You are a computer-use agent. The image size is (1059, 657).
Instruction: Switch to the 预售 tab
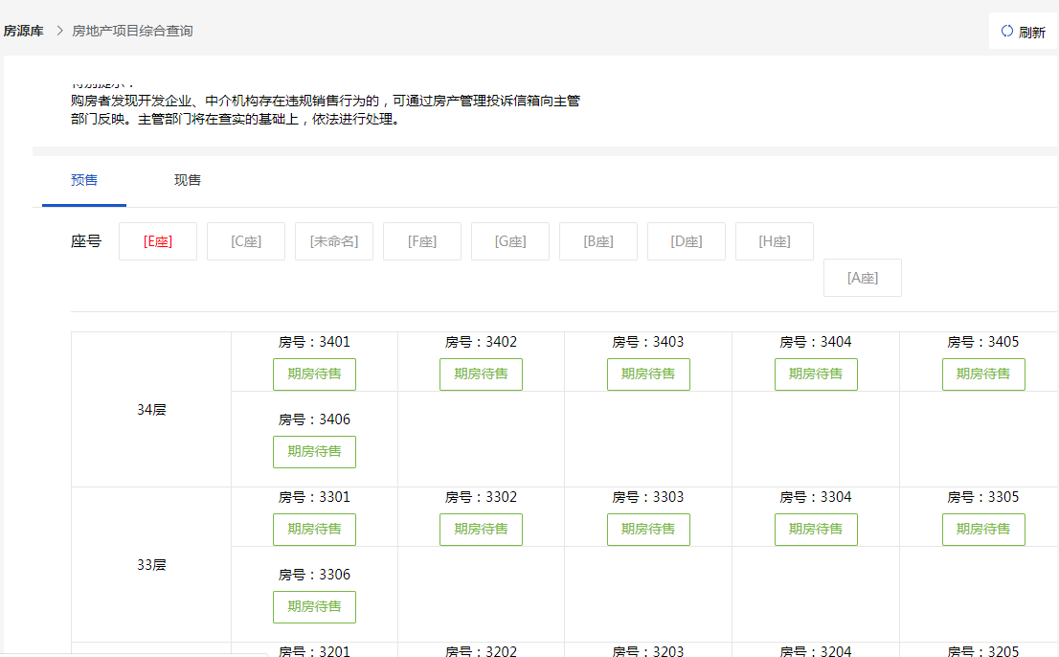coord(82,180)
